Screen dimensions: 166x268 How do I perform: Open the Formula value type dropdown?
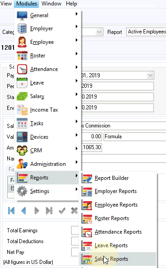[135, 136]
